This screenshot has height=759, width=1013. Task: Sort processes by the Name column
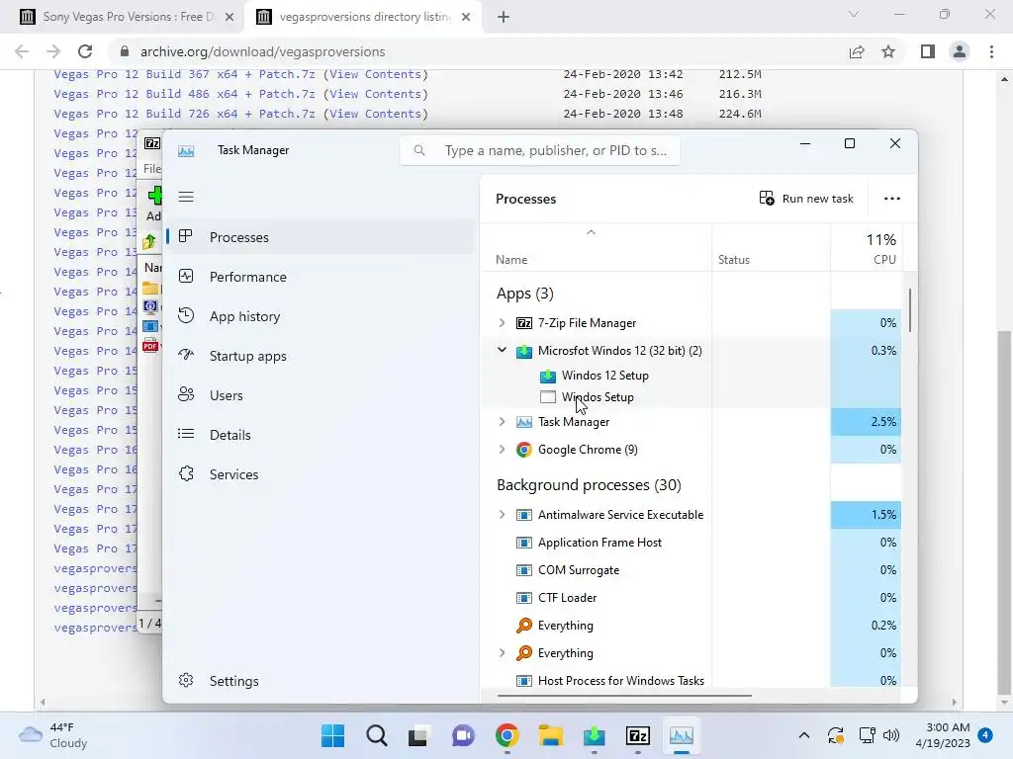[511, 260]
